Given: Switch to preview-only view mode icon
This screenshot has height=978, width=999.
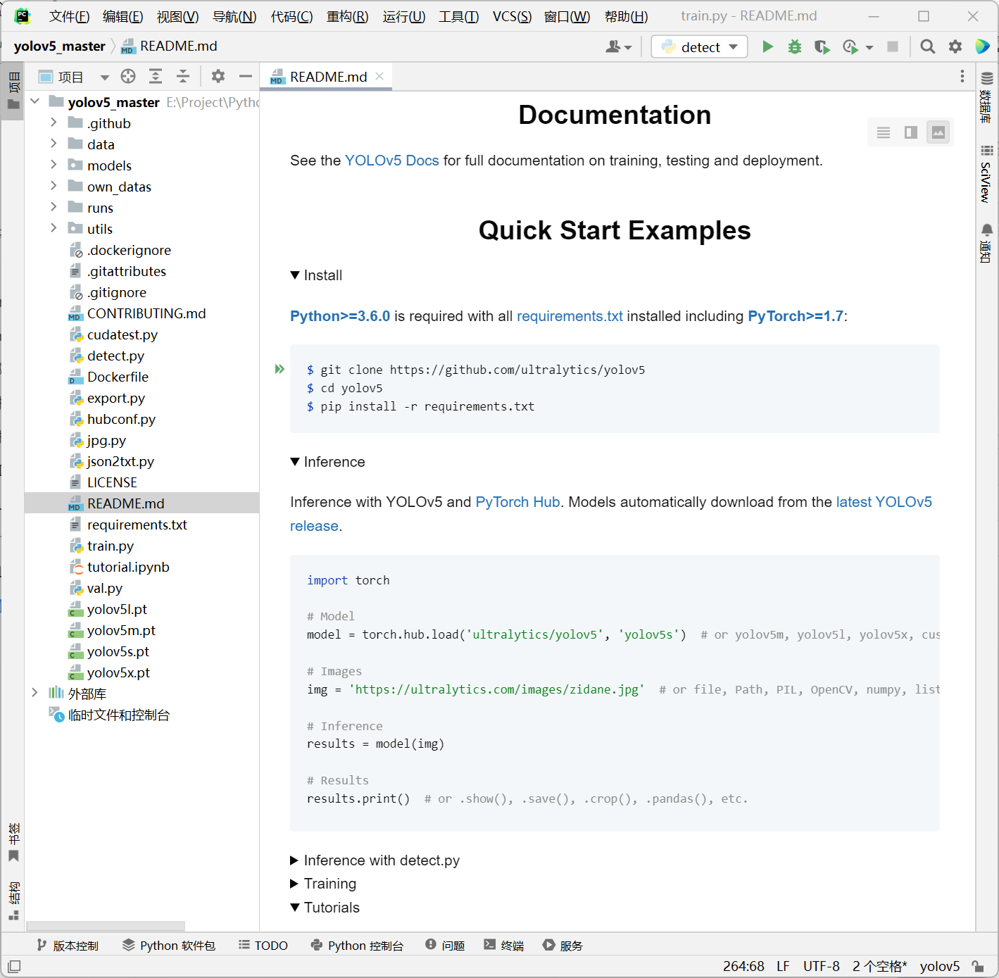Looking at the screenshot, I should [938, 132].
